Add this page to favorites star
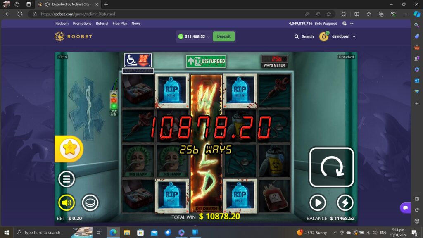The image size is (423, 238). pos(328,14)
